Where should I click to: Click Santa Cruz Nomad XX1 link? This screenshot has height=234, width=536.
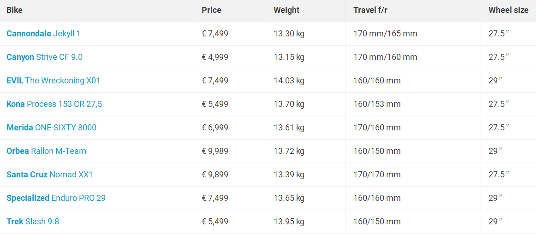tap(49, 175)
